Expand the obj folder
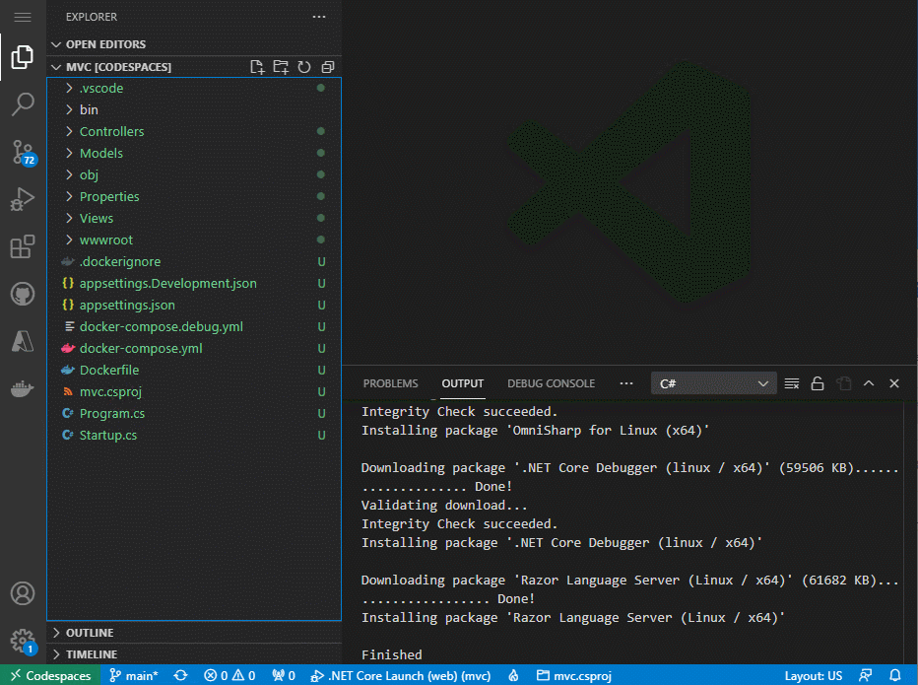The height and width of the screenshot is (685, 918). tap(194, 174)
